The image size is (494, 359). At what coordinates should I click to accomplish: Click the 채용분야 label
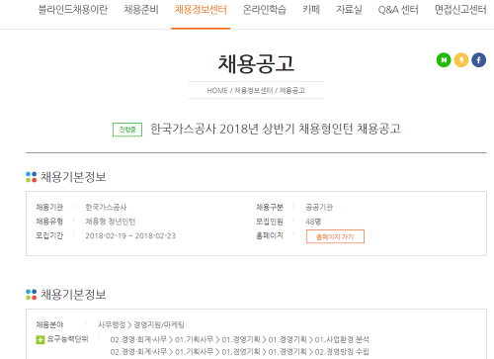tap(49, 324)
